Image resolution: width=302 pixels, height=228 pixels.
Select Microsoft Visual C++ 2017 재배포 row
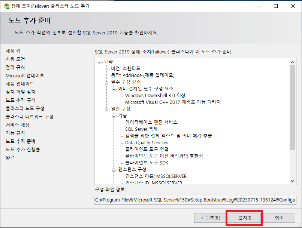(173, 102)
